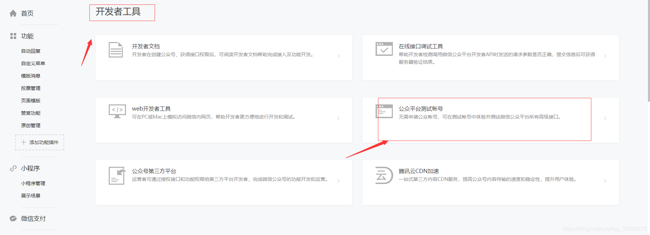Click description text starting 帮助开发者检测调用
Screen dimensions: 650x235
497,58
